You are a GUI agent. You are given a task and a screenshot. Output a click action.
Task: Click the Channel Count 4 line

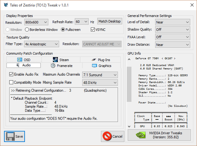[40, 102]
